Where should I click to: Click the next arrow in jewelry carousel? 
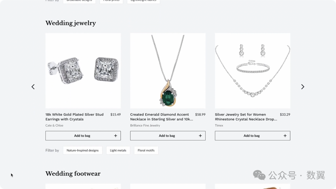[x=302, y=87]
